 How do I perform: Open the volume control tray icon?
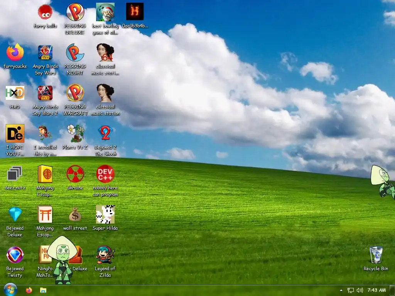(360, 290)
